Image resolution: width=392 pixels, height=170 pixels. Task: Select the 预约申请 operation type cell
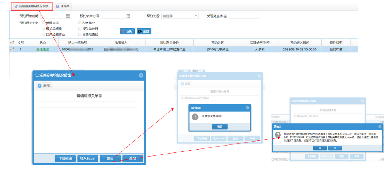(x=336, y=49)
